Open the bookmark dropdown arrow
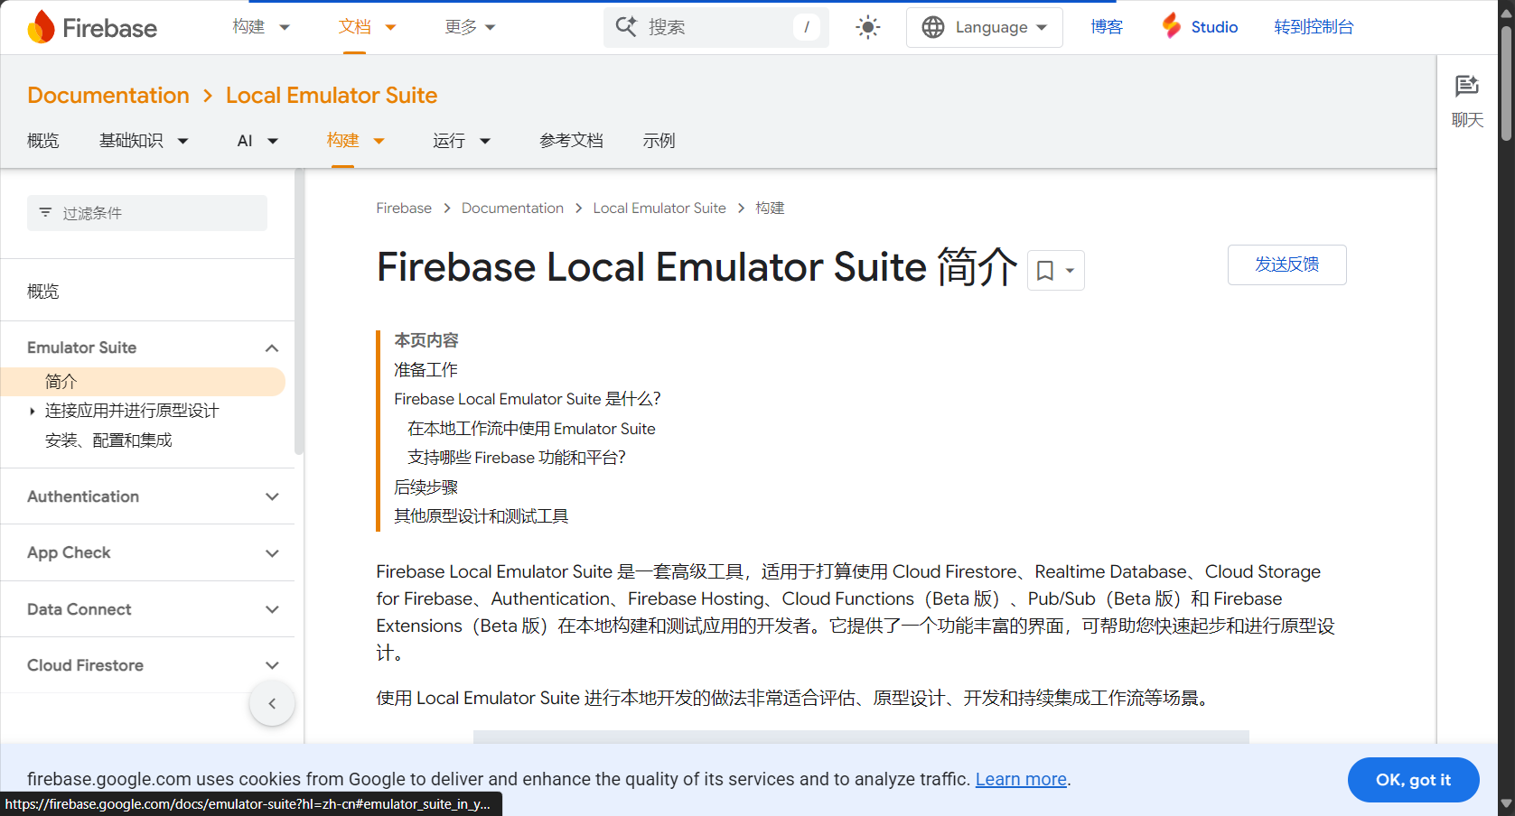 click(x=1071, y=271)
